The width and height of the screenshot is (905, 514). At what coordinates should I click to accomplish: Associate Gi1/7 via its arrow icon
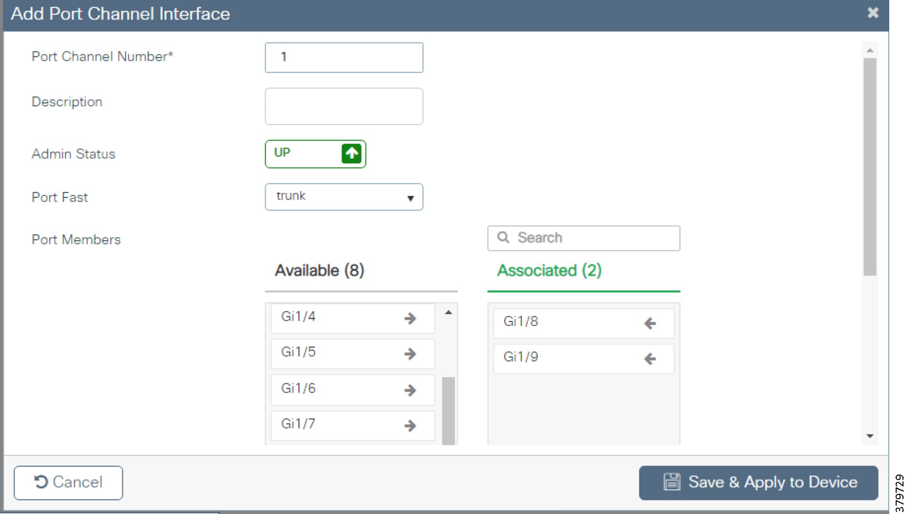point(410,426)
